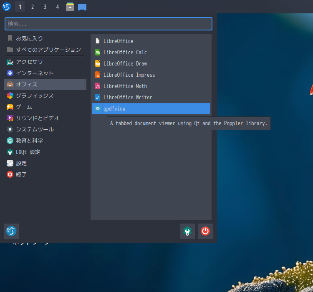This screenshot has width=313, height=292.
Task: Click the Lubuntu start menu bird icon in panel
Action: coord(7,7)
